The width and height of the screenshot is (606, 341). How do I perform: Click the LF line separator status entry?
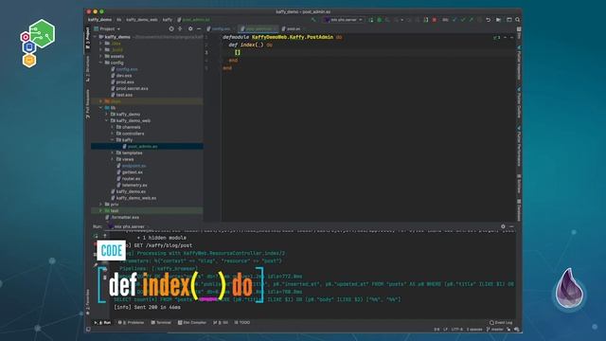[x=445, y=330]
